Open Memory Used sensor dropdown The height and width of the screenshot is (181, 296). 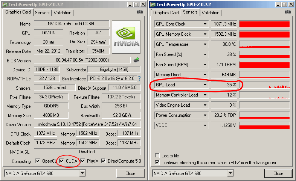pos(205,75)
